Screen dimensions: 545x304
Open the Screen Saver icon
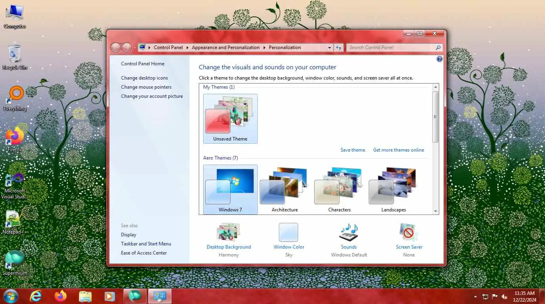pos(409,232)
